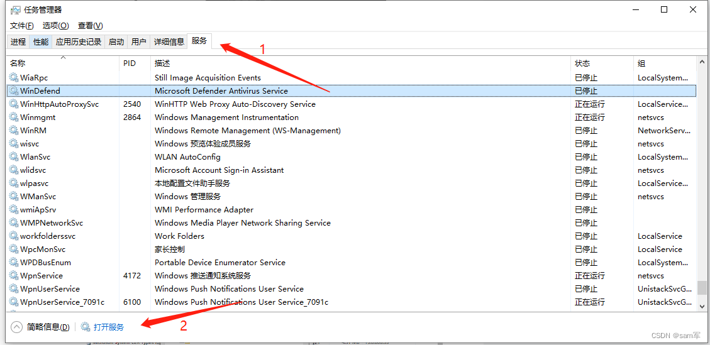Click the 简略信息(D) label
Image resolution: width=710 pixels, height=345 pixels.
click(x=48, y=327)
